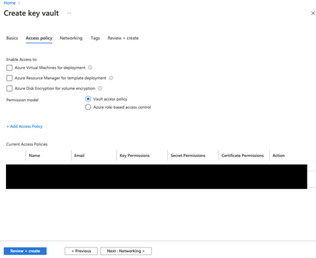The height and width of the screenshot is (258, 316).
Task: Choose Azure role-based access control option
Action: [x=88, y=107]
